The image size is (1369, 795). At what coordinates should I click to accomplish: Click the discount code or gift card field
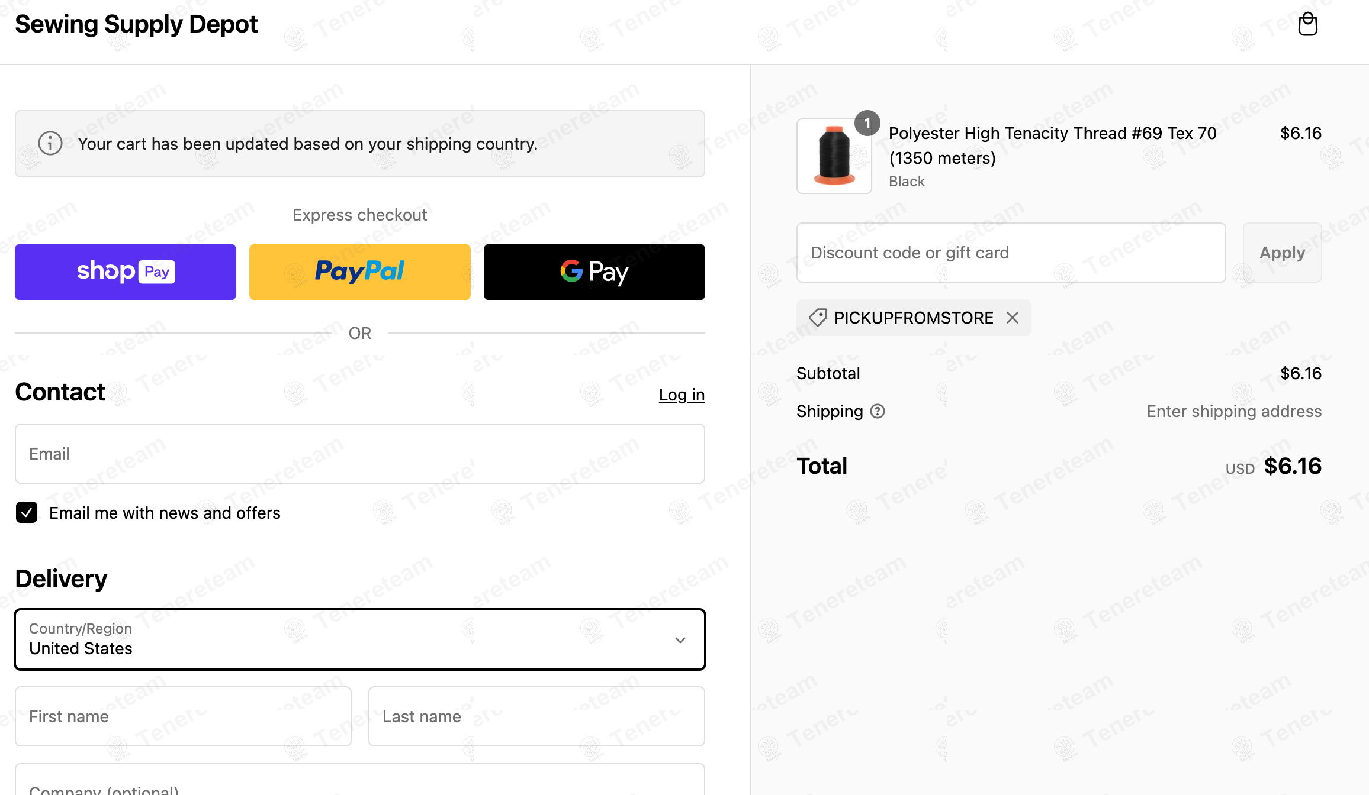(1011, 253)
